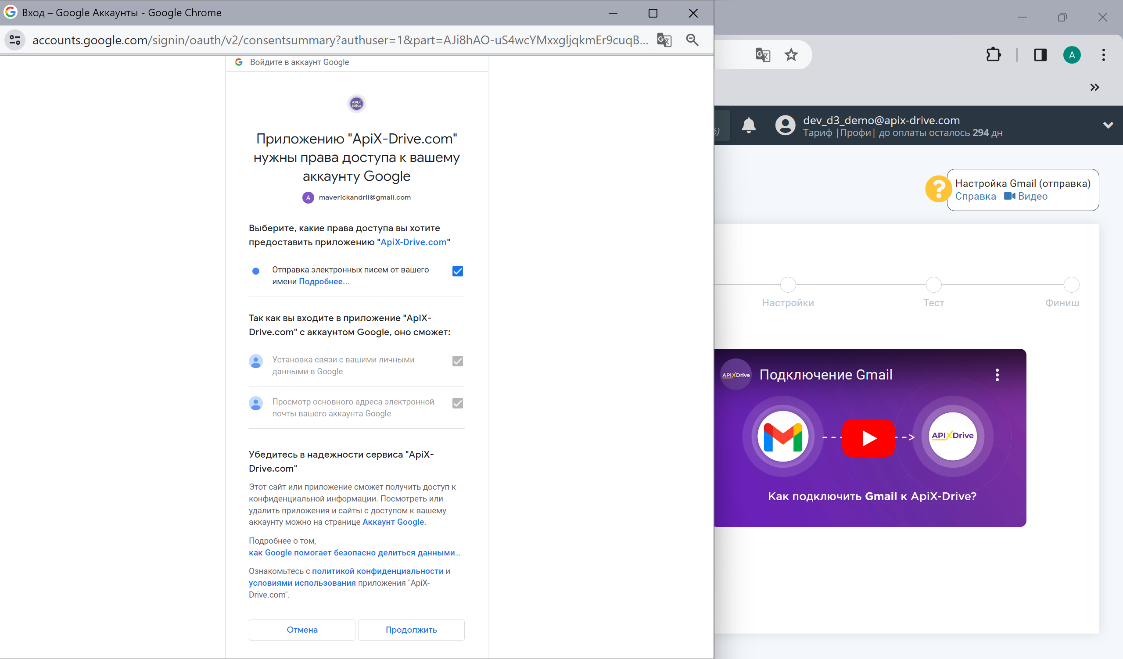1123x659 pixels.
Task: Click the Отмена button
Action: pyautogui.click(x=301, y=630)
